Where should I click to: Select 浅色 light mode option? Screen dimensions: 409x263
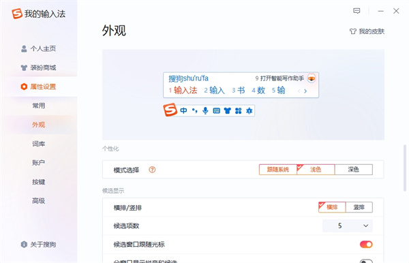tap(316, 170)
